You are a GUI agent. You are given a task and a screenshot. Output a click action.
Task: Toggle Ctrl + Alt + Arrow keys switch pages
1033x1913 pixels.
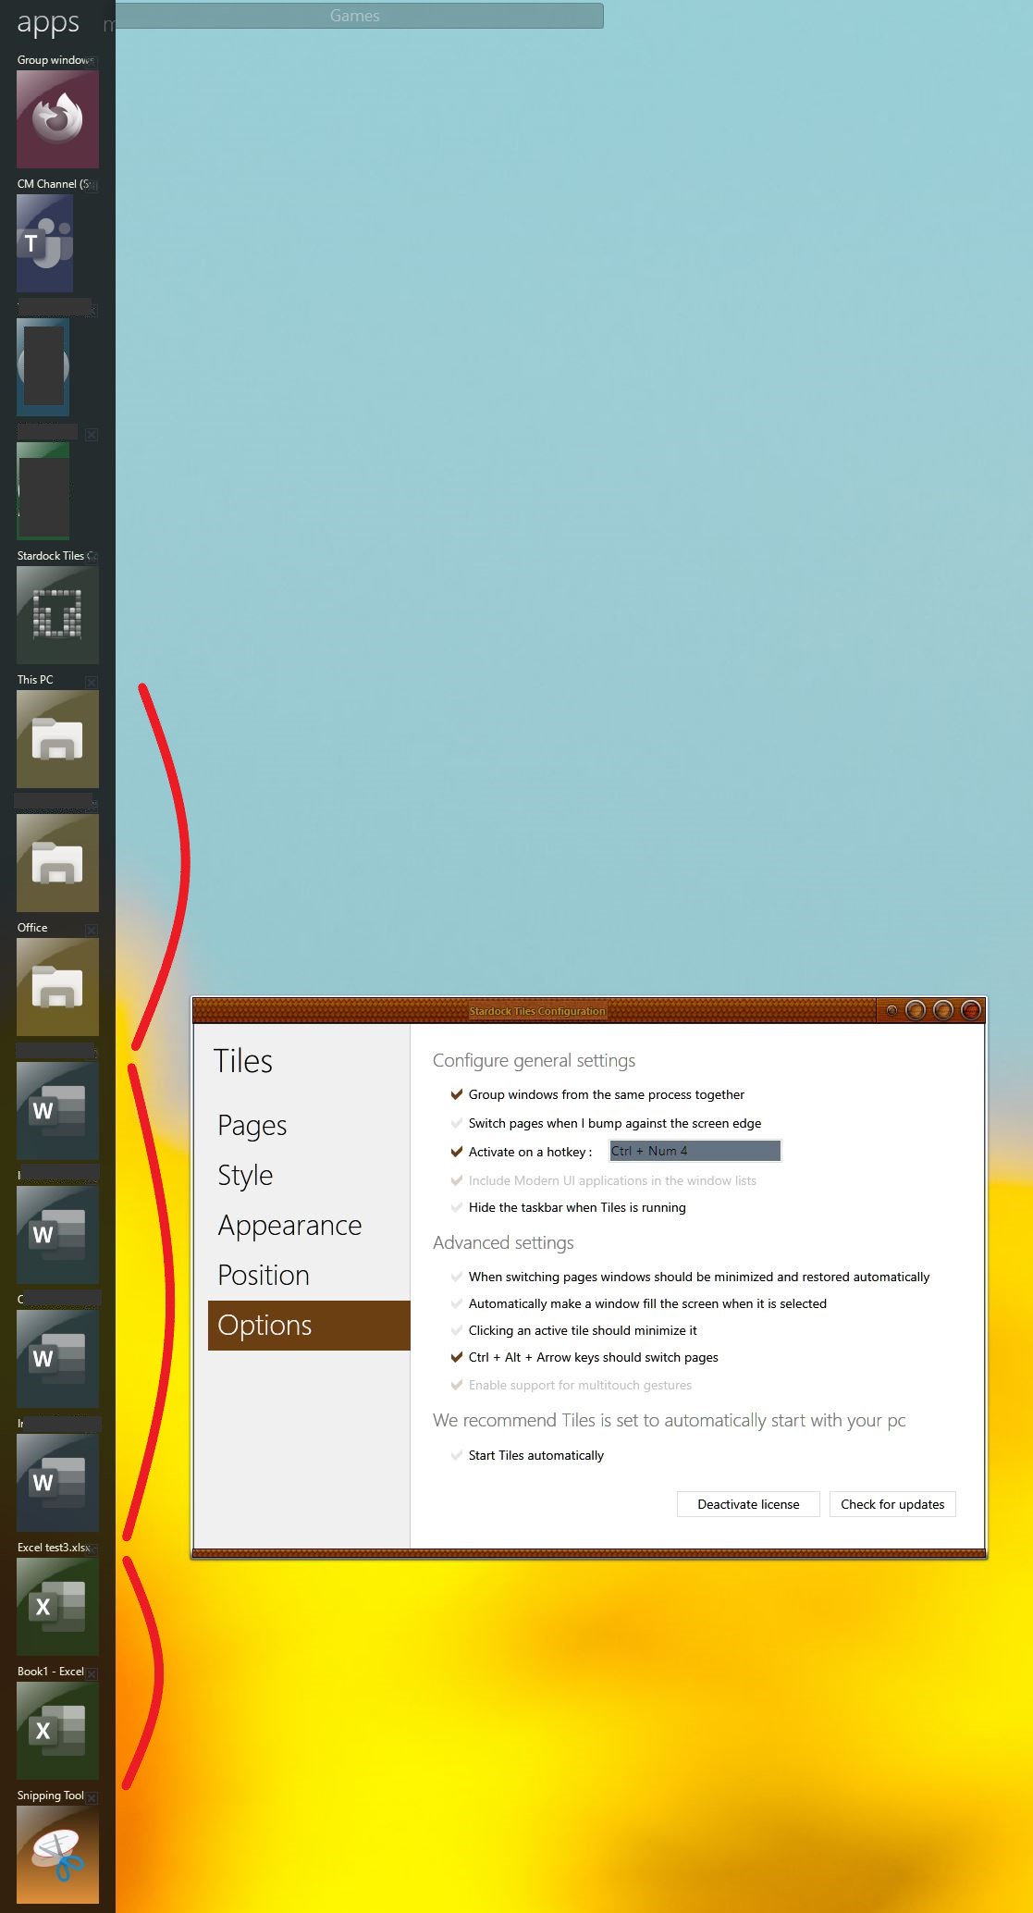coord(456,1357)
